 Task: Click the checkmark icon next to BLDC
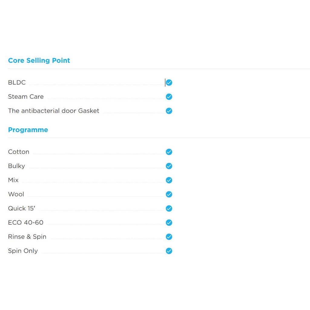pyautogui.click(x=169, y=82)
